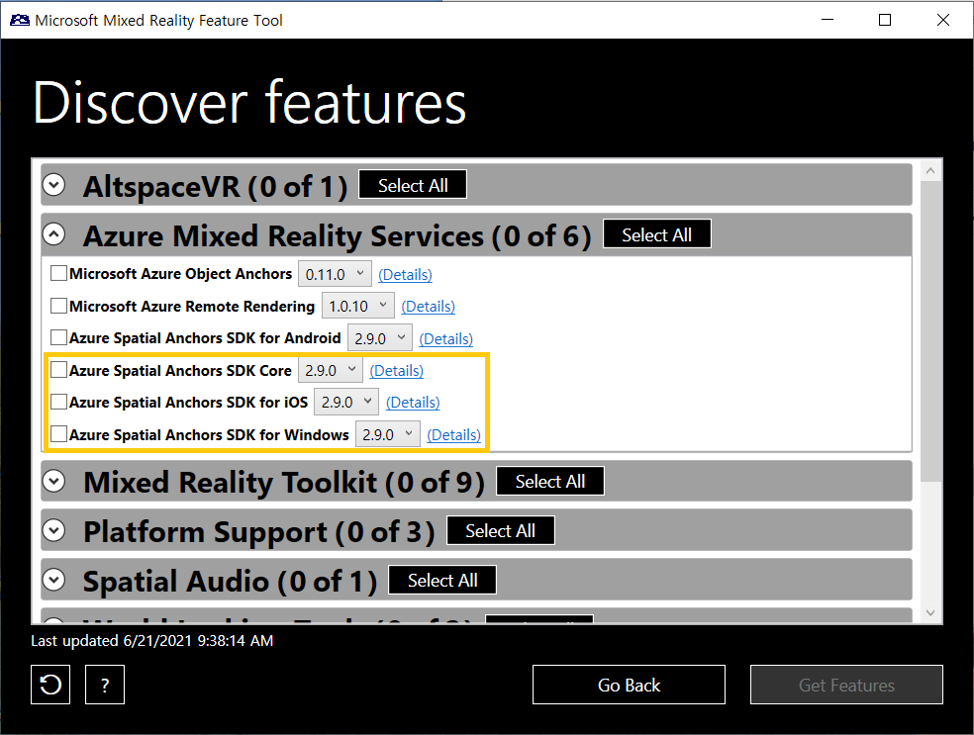The height and width of the screenshot is (735, 974).
Task: Select All Azure Mixed Reality Services
Action: point(656,234)
